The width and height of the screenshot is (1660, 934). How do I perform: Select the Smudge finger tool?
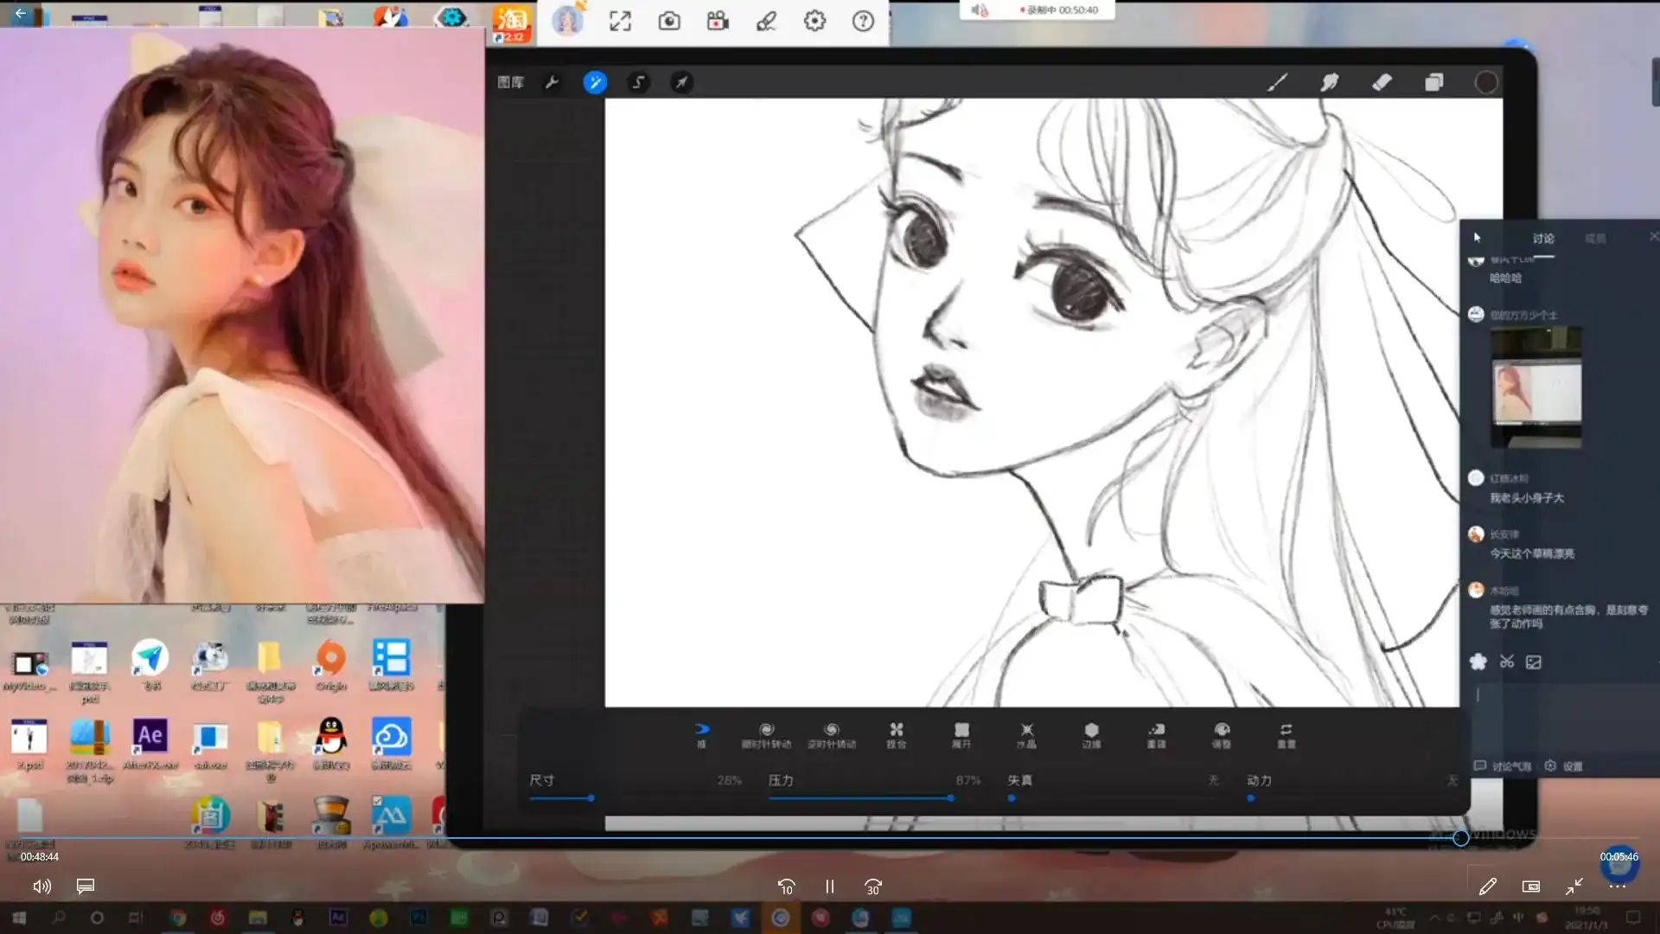[x=1329, y=82]
